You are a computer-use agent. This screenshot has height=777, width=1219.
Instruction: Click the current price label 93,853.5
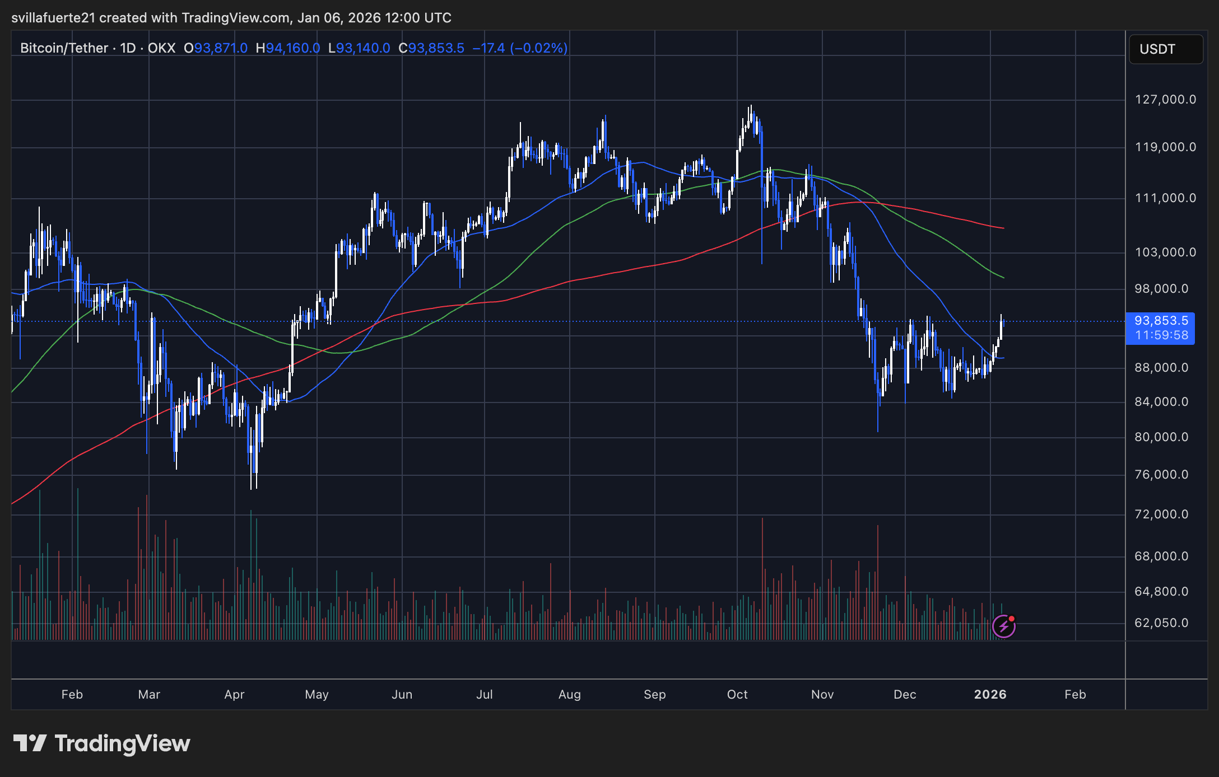click(1161, 321)
